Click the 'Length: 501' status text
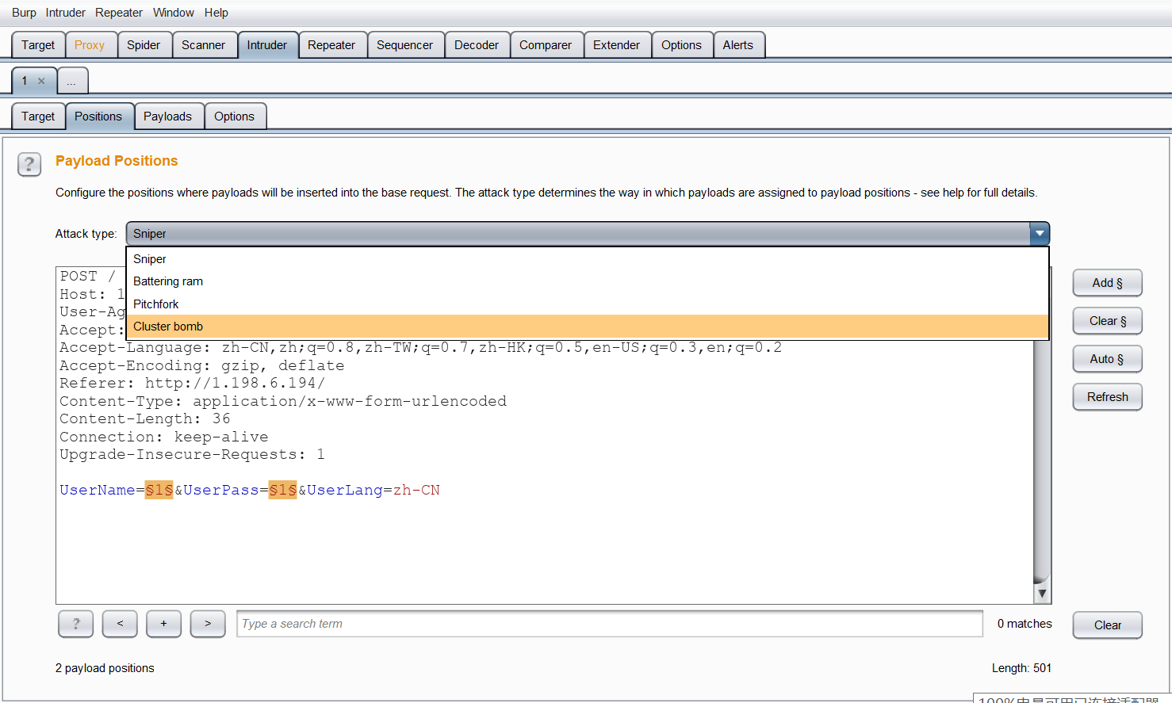The width and height of the screenshot is (1172, 703). [x=1021, y=668]
